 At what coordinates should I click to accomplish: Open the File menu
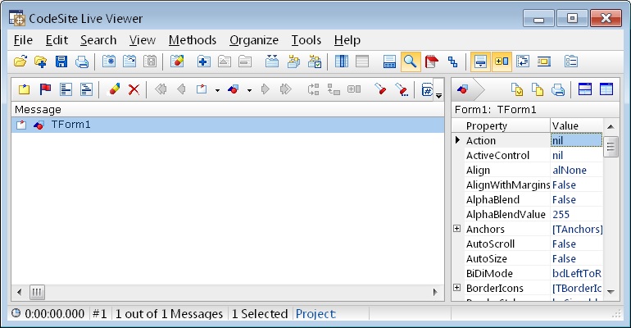click(23, 40)
